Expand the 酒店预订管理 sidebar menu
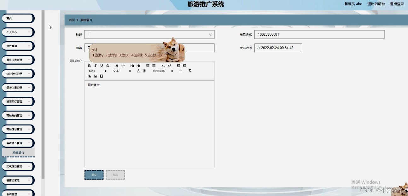The height and width of the screenshot is (196, 408). tap(18, 101)
